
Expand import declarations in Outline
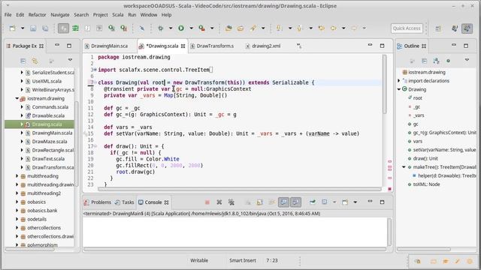point(399,81)
